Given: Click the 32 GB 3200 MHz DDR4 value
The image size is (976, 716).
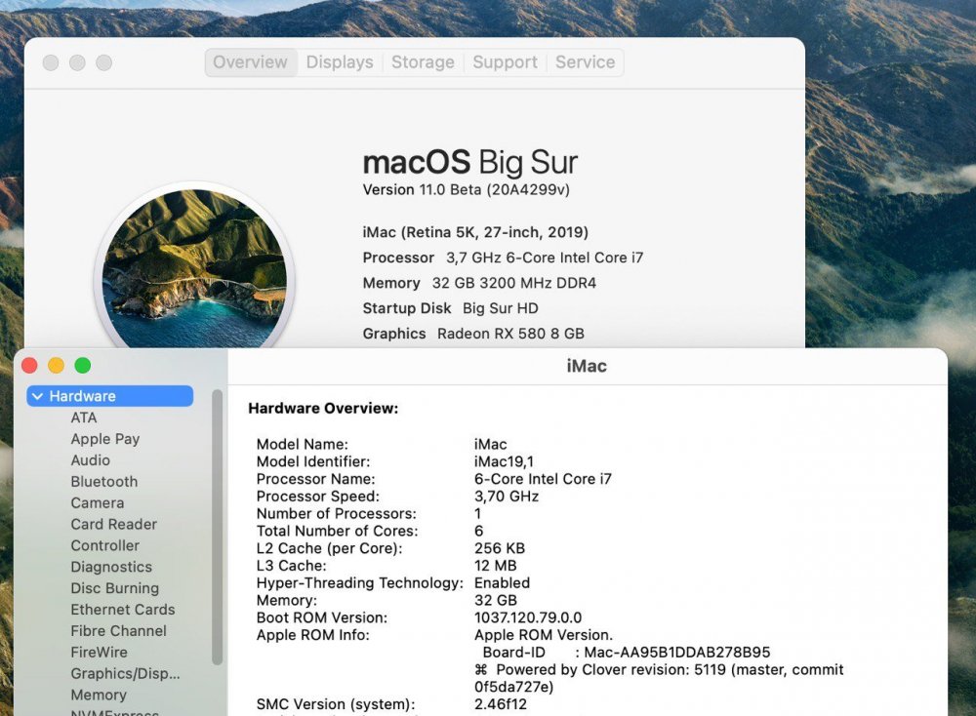Looking at the screenshot, I should [514, 283].
